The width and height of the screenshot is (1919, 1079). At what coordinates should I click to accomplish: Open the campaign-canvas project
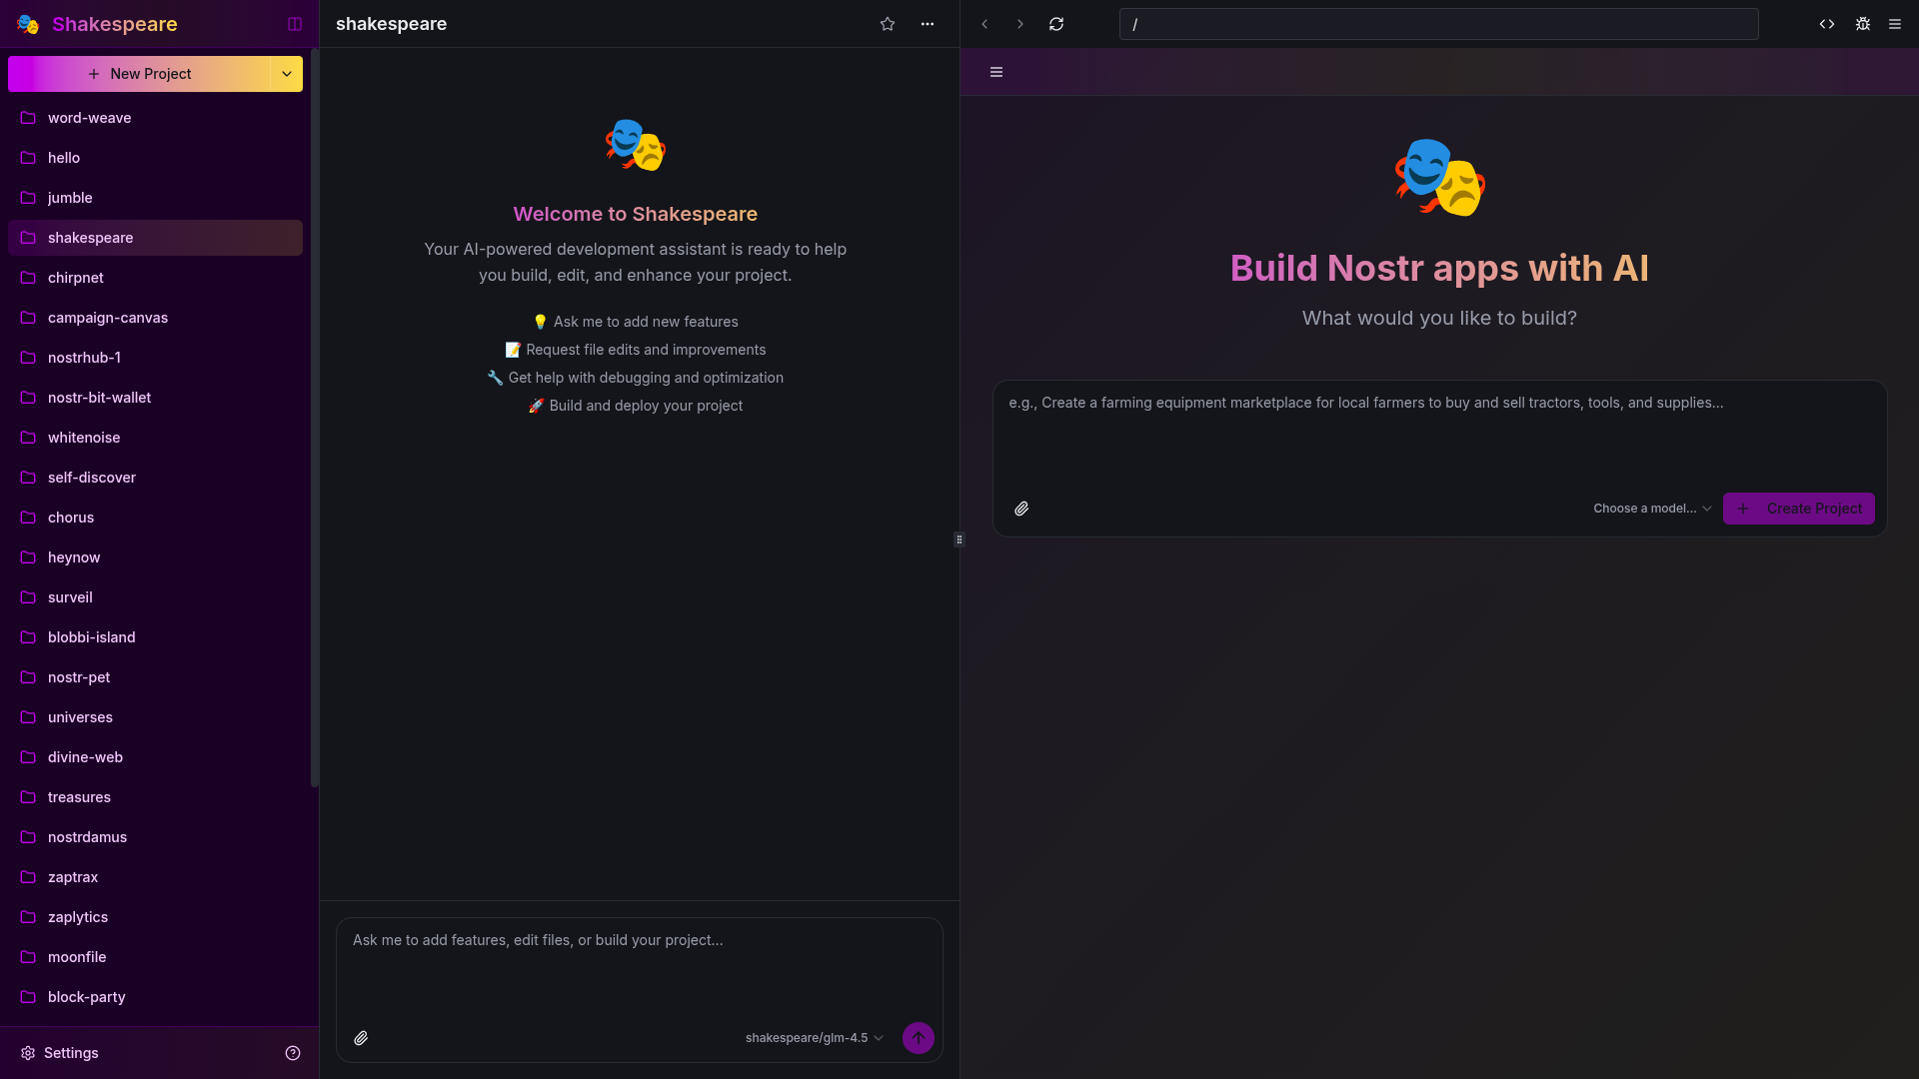point(155,318)
